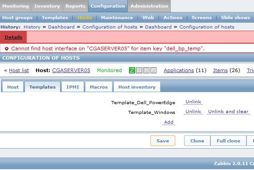Image resolution: width=254 pixels, height=170 pixels.
Task: Open the Web submenu item
Action: point(148,17)
